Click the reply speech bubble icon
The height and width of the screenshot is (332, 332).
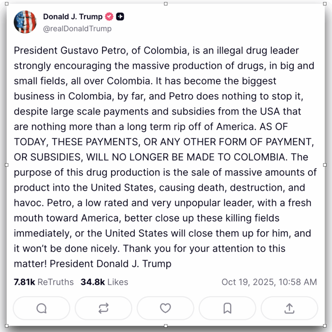[x=41, y=308]
